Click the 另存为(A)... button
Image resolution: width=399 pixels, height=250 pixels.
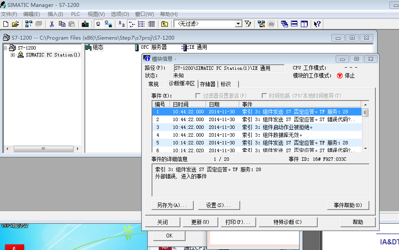[172, 205]
